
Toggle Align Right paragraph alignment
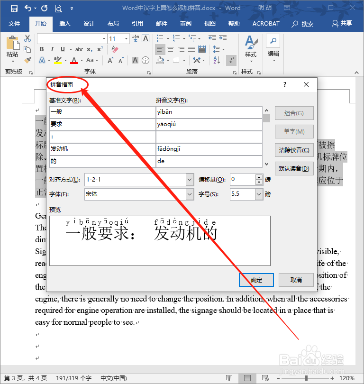[181, 49]
